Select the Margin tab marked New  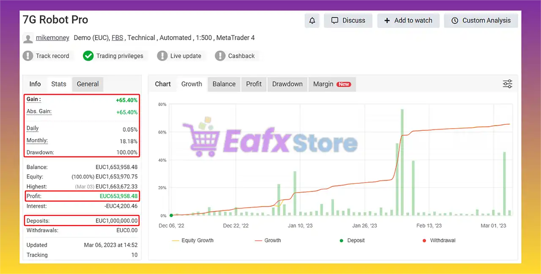(x=331, y=84)
